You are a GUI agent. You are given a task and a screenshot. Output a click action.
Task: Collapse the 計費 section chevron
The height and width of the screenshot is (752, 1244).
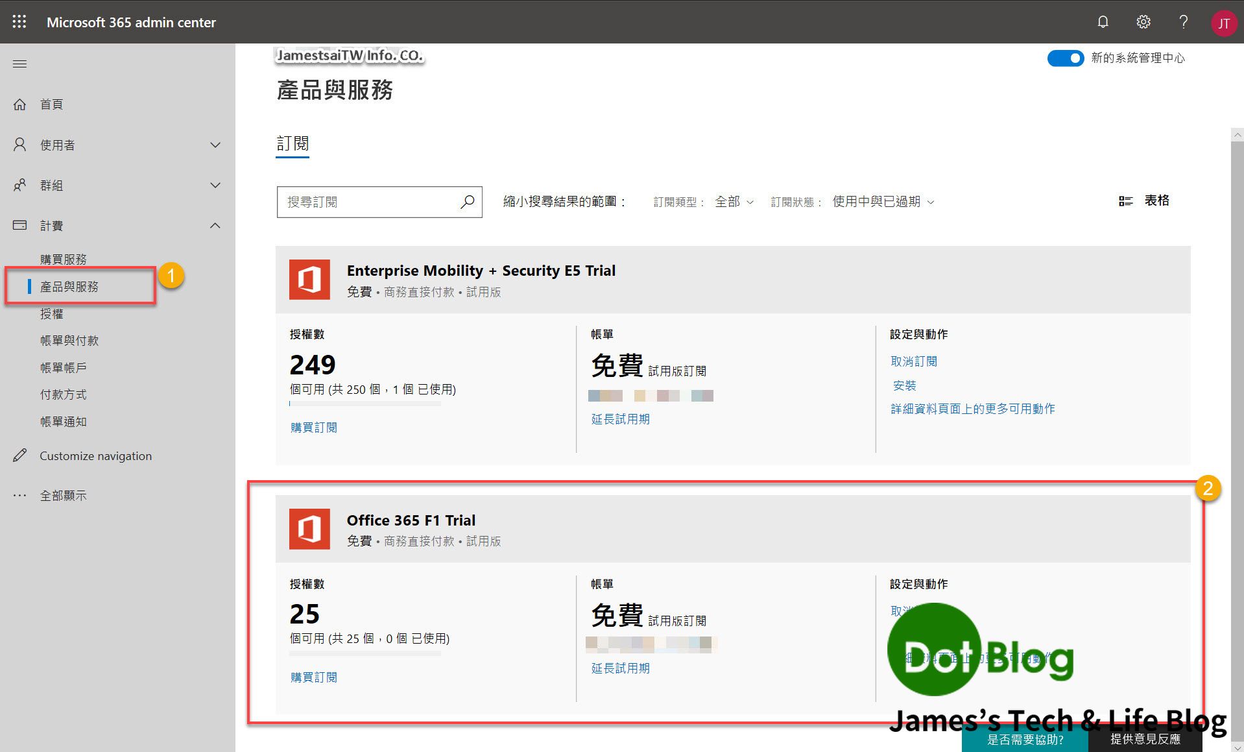215,225
